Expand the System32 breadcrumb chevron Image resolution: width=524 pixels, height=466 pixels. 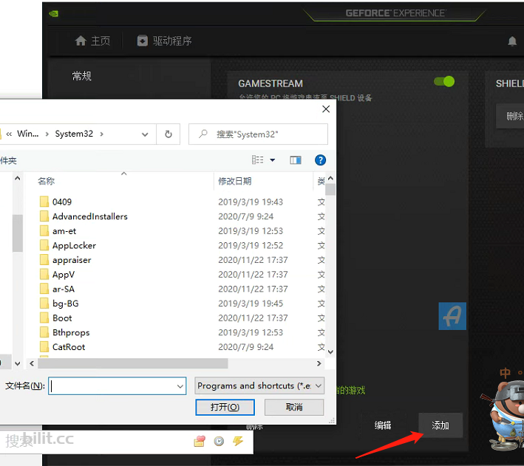click(x=101, y=134)
